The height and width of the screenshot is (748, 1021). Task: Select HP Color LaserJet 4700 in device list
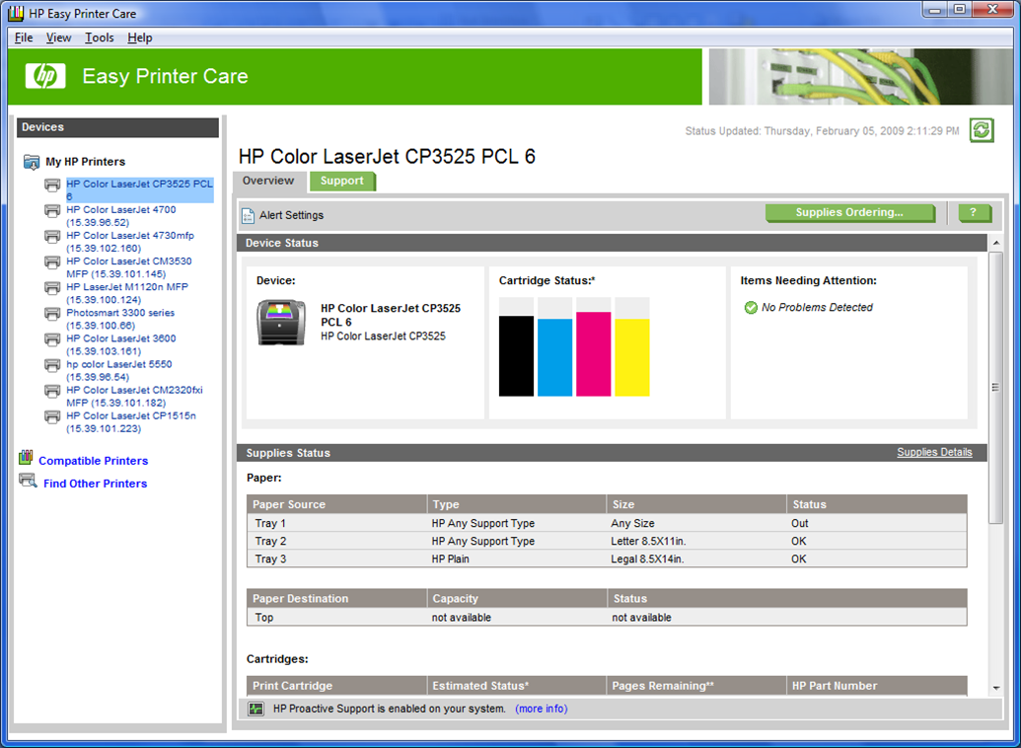[x=121, y=216]
